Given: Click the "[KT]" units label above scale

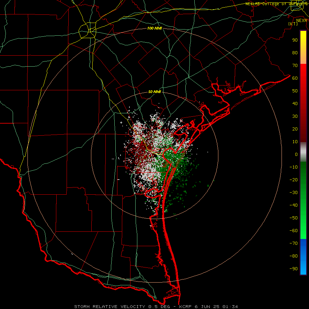Looking at the screenshot, I should 293,24.
